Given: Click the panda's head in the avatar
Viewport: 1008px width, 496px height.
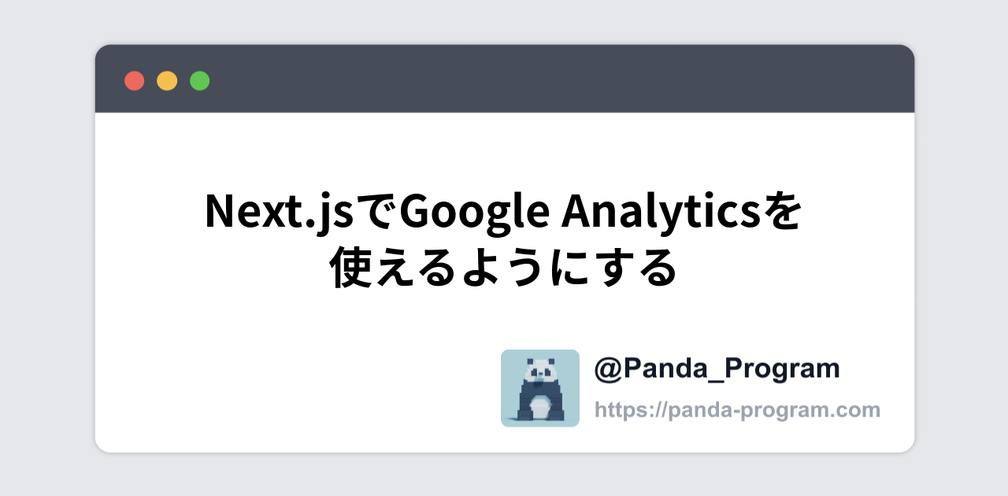Looking at the screenshot, I should tap(539, 371).
